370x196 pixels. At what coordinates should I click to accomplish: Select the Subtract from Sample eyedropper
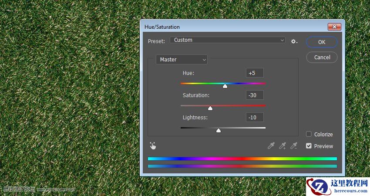pos(294,146)
